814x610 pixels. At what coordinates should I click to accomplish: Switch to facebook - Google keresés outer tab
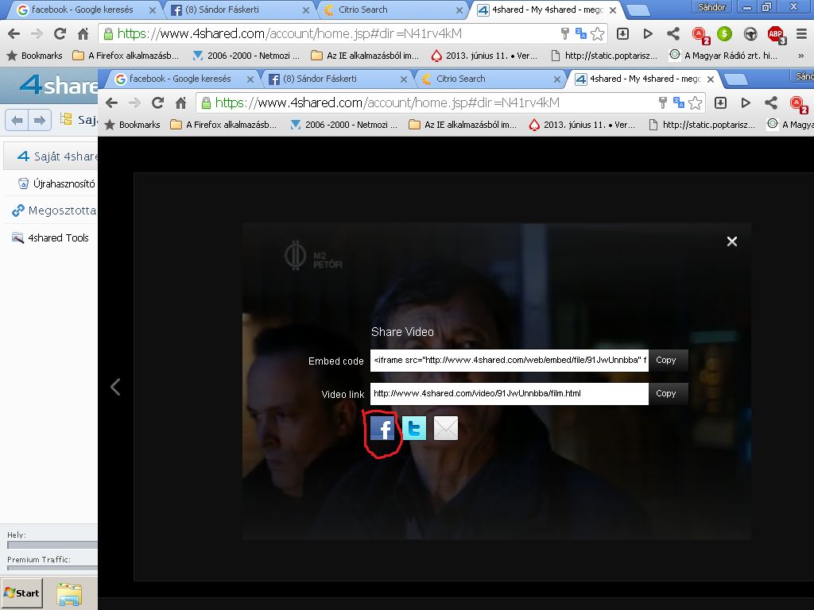(82, 10)
